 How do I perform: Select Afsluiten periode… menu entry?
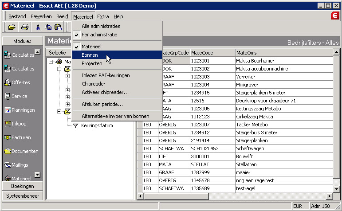click(x=117, y=104)
